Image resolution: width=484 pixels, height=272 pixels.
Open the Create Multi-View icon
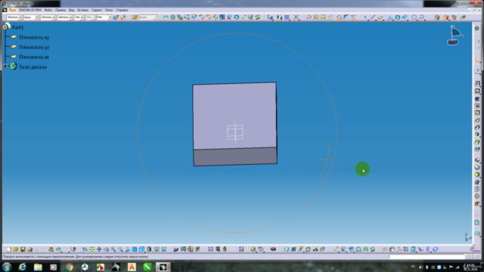tap(135, 249)
